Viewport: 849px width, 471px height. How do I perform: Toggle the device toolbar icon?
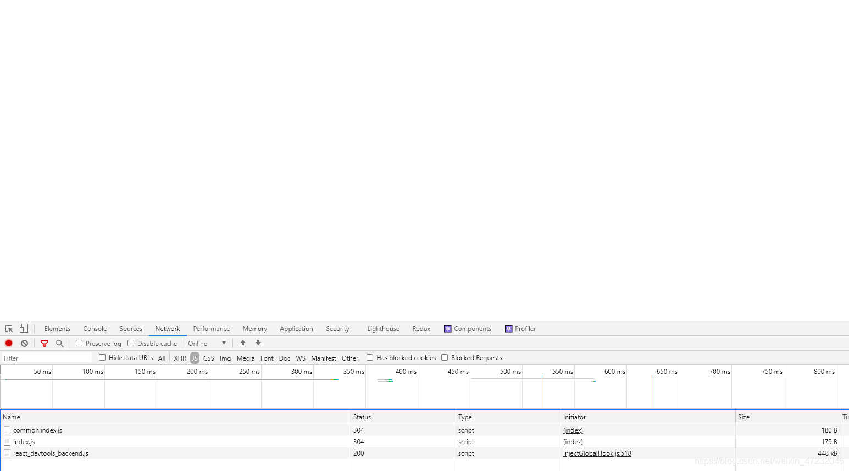point(24,328)
